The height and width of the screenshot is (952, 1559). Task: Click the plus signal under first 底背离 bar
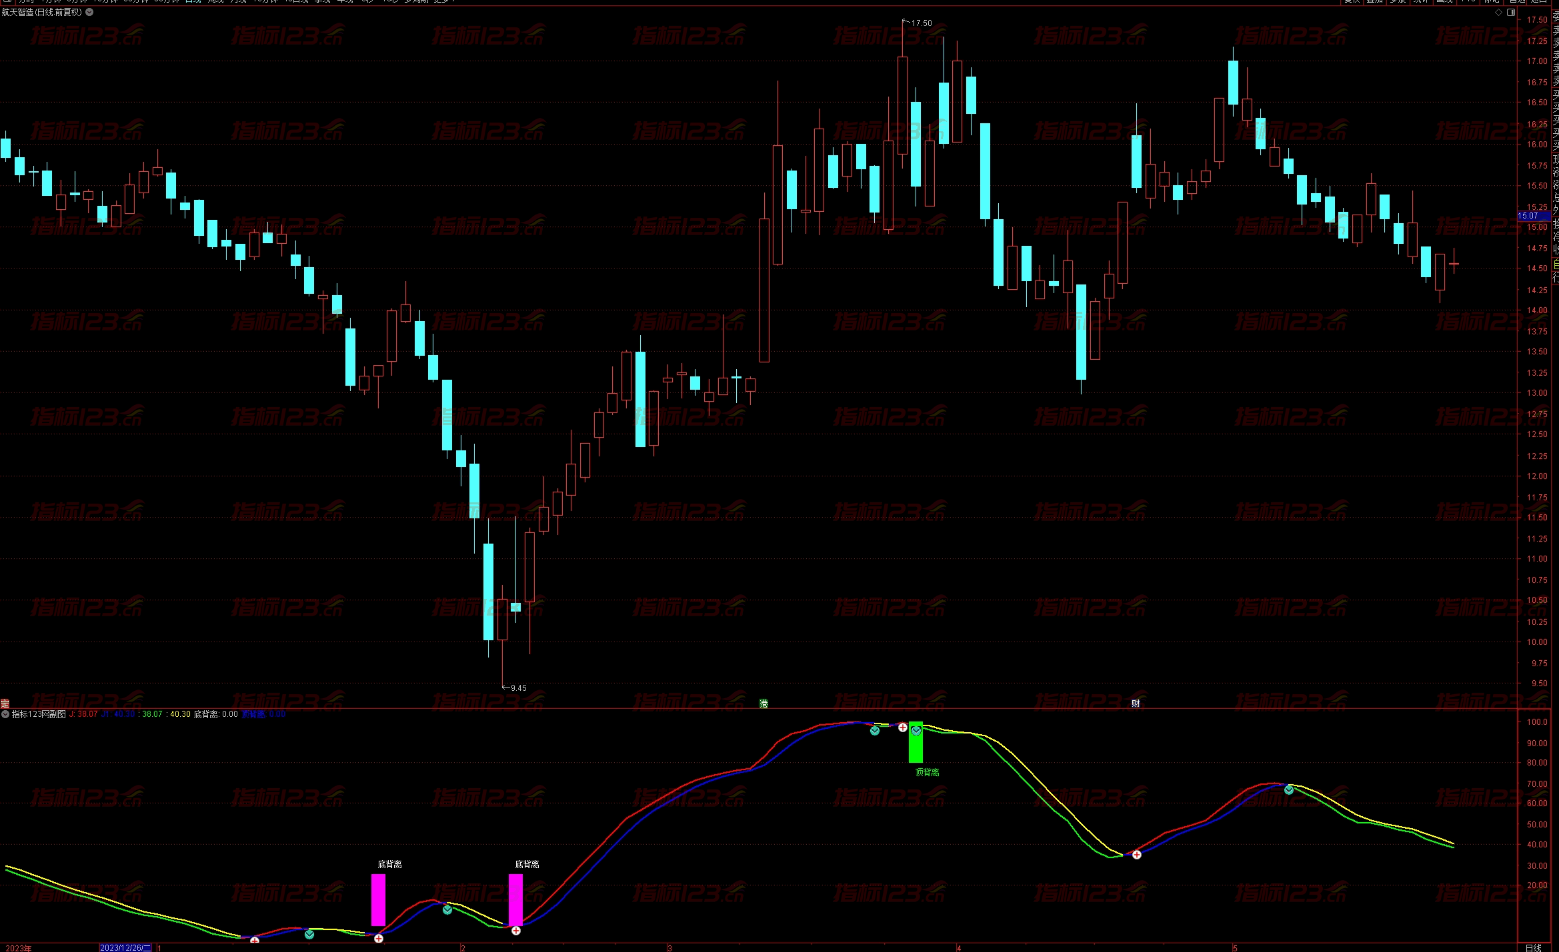coord(379,939)
